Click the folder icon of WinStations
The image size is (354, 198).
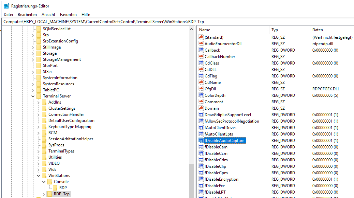pyautogui.click(x=44, y=176)
